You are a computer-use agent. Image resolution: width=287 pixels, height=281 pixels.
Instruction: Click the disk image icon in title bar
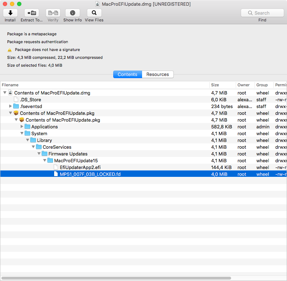point(98,4)
